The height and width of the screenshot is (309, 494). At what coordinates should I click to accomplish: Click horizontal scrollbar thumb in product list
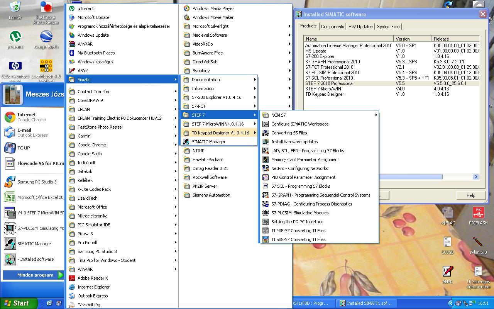(x=411, y=177)
